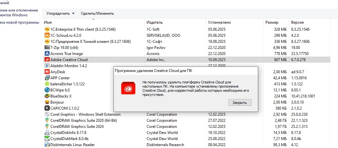
Task: Sort by the Имя column header
Action: tap(48, 22)
